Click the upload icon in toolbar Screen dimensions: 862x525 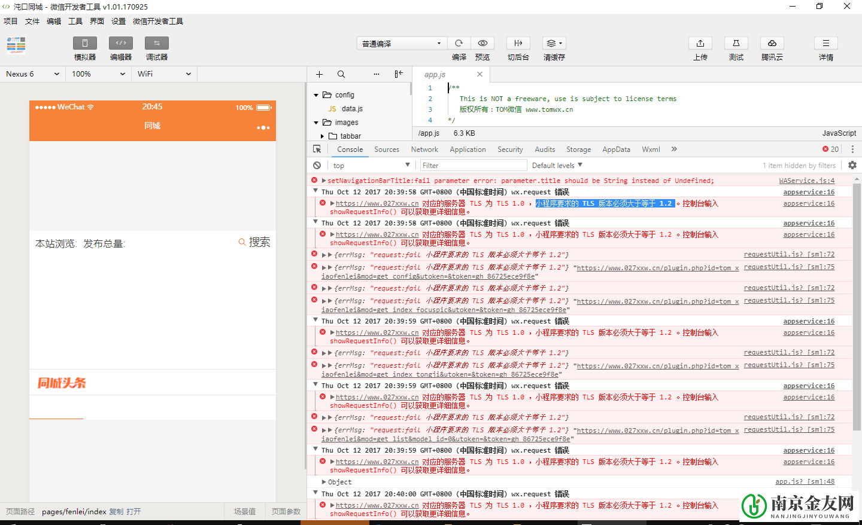700,43
